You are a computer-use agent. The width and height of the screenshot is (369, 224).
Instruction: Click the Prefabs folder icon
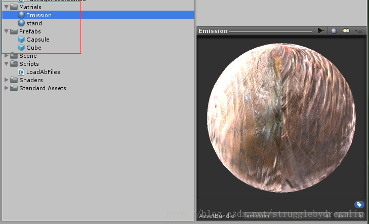[14, 31]
